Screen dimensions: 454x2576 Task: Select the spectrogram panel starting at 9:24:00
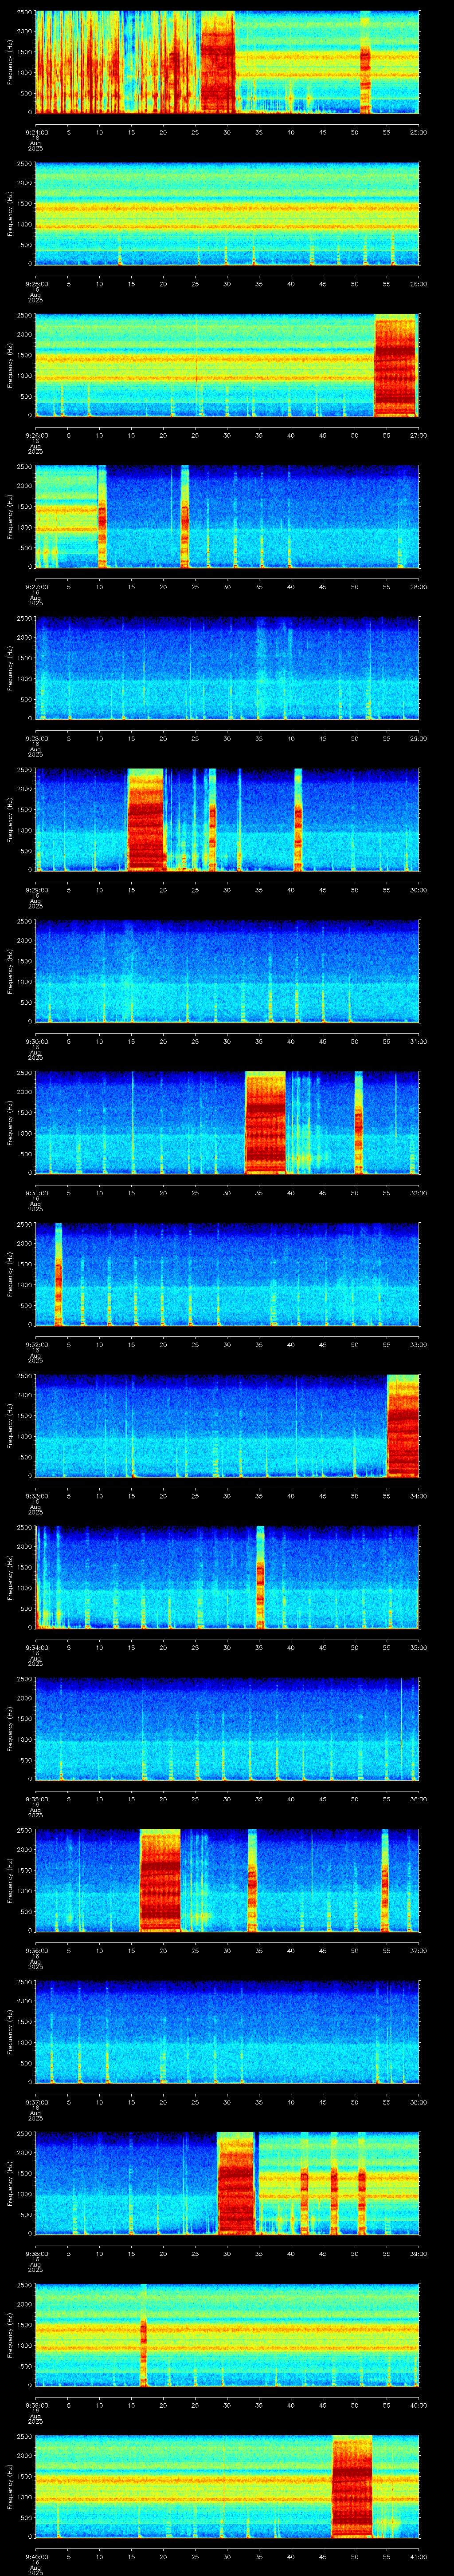[227, 62]
